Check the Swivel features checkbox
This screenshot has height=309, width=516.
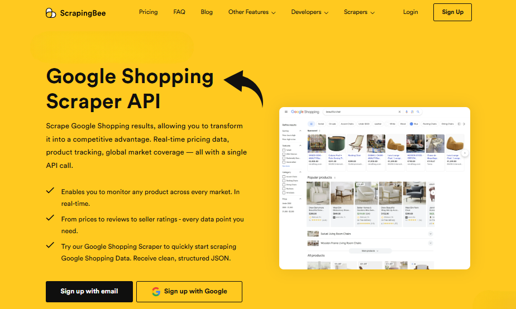[x=284, y=150]
